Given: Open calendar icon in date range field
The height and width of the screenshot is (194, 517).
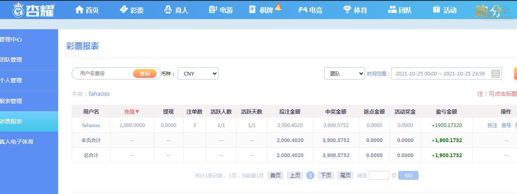Looking at the screenshot, I should click(x=495, y=73).
